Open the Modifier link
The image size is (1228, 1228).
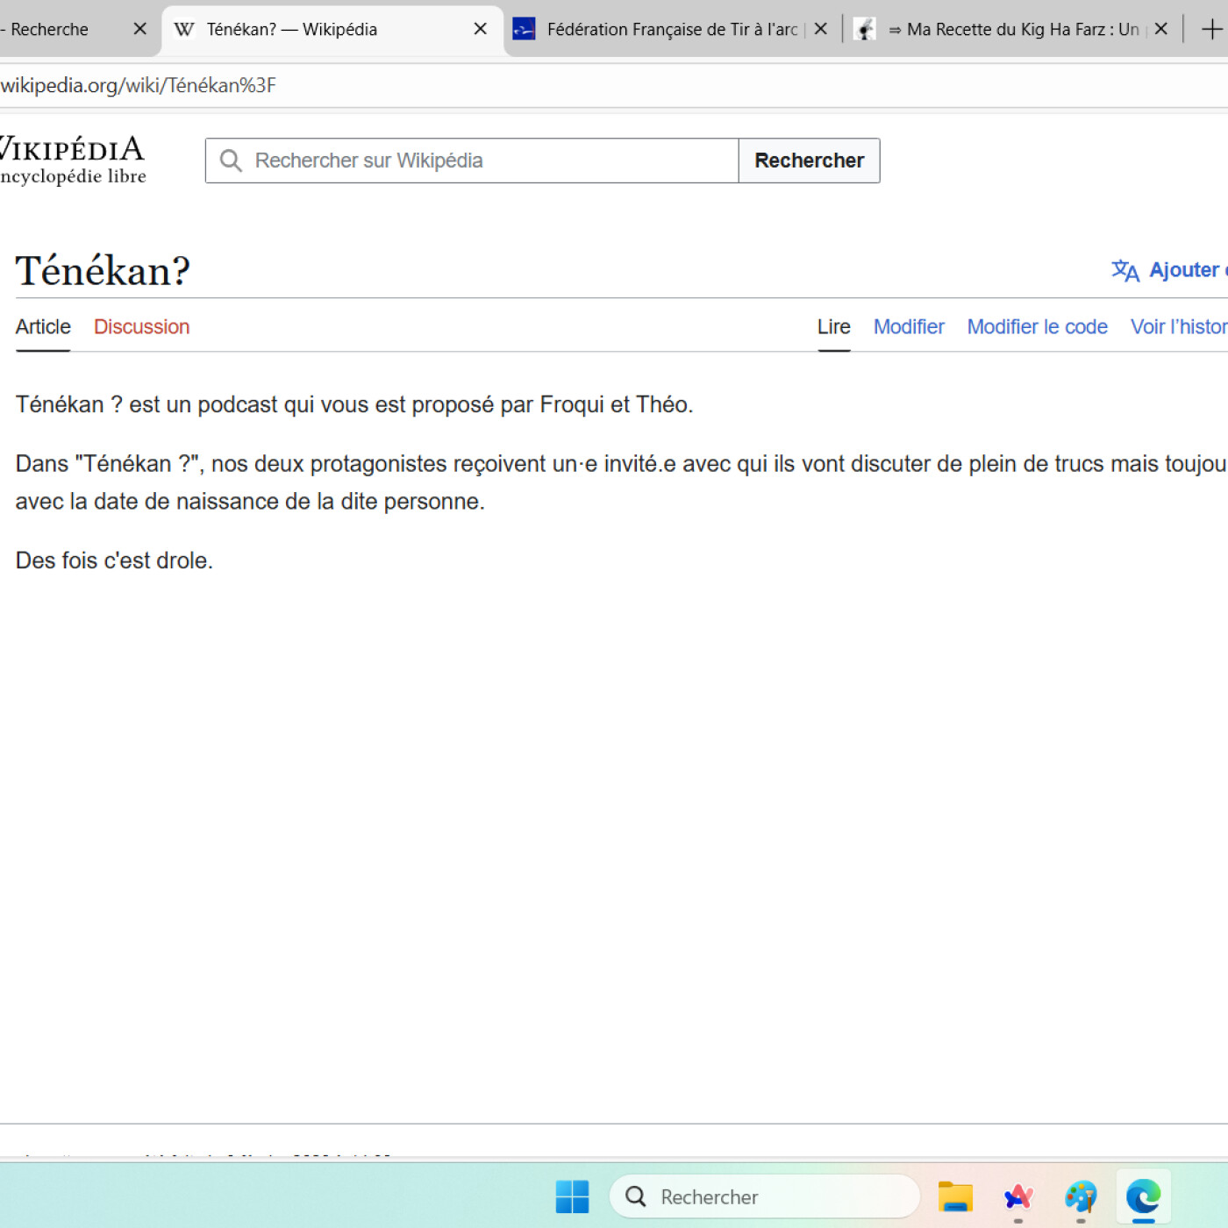909,326
